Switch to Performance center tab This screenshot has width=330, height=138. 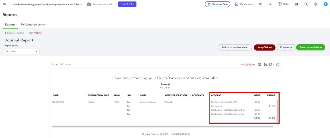(x=33, y=25)
